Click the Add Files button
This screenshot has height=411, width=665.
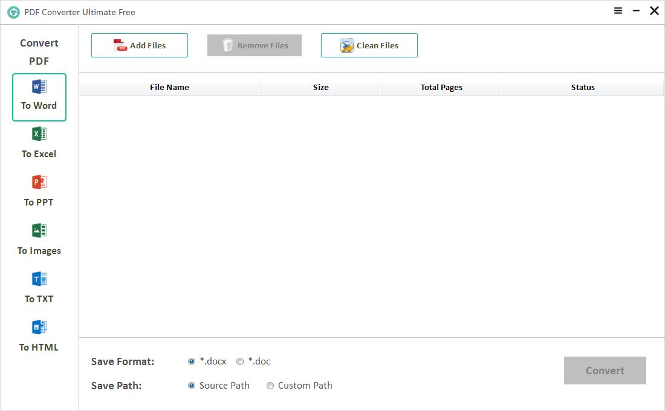click(139, 45)
